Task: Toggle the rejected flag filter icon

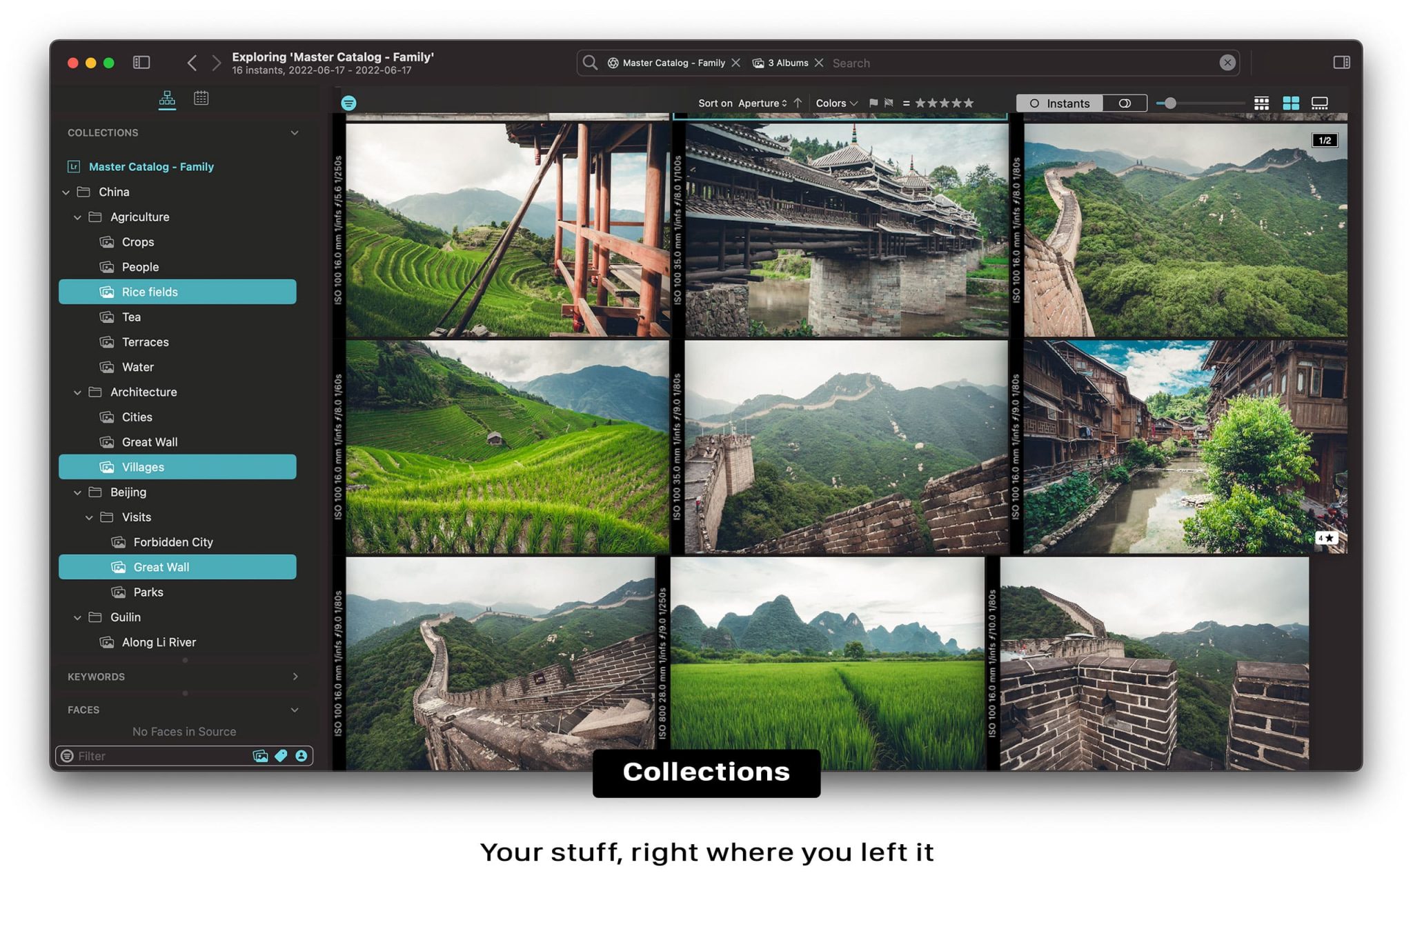Action: pos(889,103)
